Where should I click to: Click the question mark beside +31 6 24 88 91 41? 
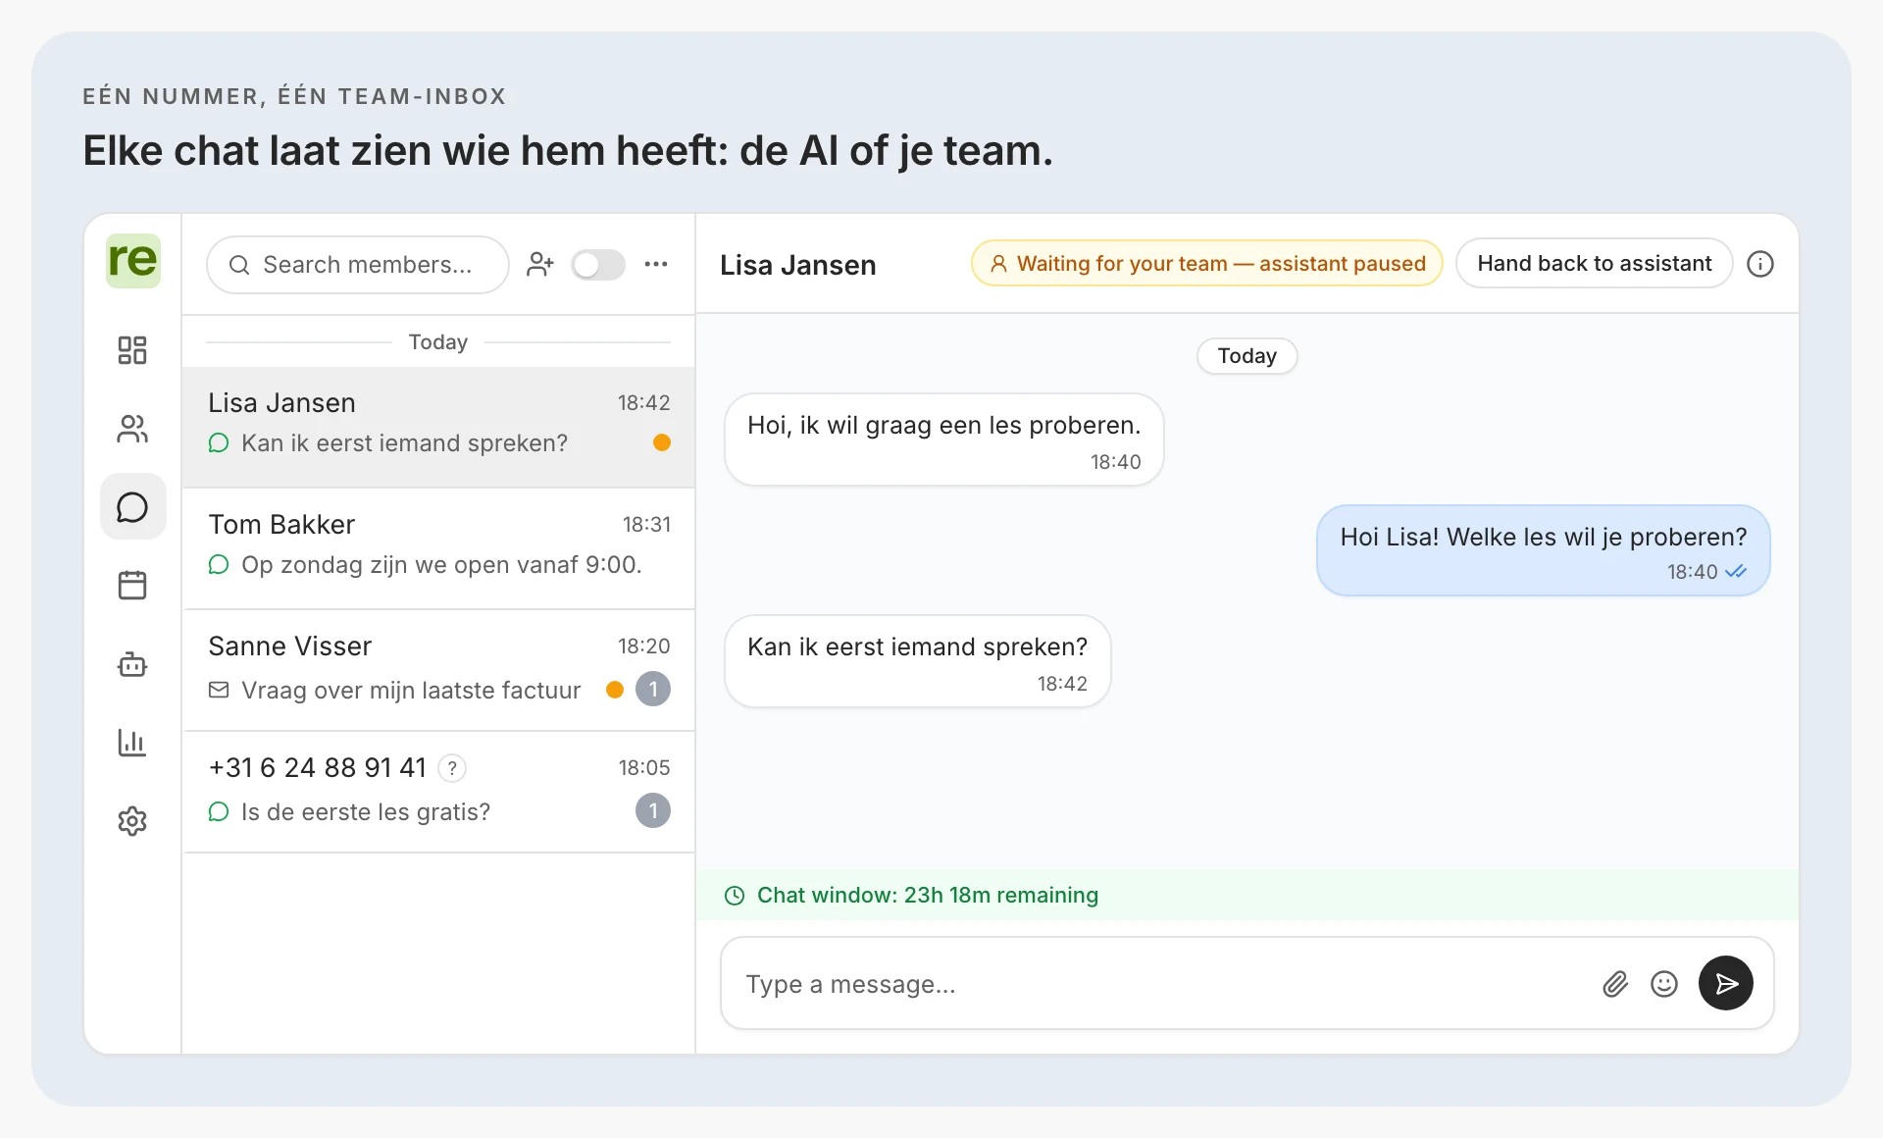click(x=452, y=768)
